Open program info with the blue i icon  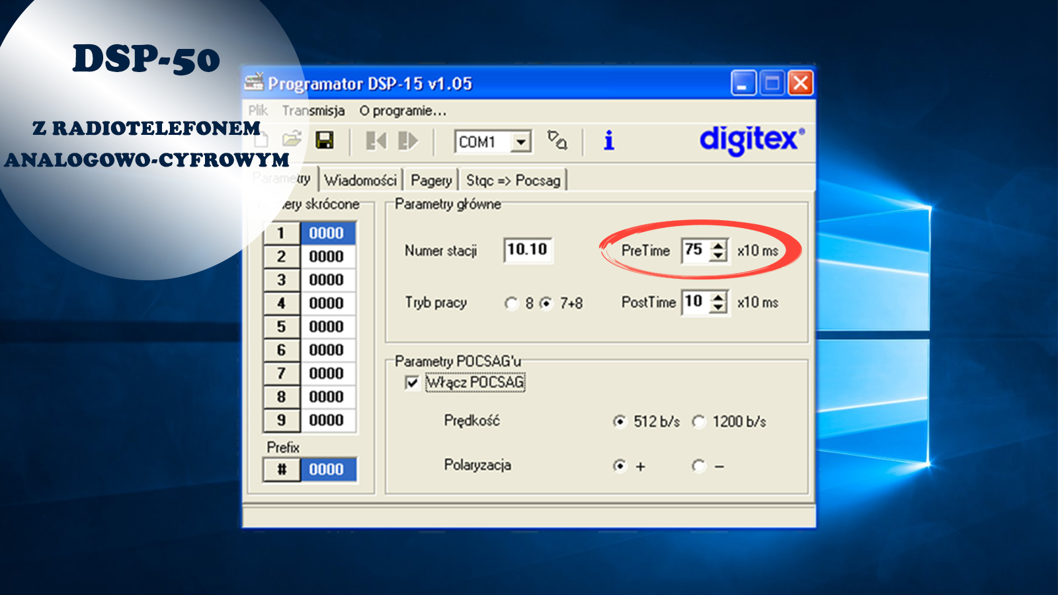pyautogui.click(x=608, y=140)
